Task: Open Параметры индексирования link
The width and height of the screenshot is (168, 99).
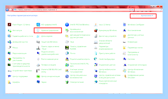Action: [106, 48]
